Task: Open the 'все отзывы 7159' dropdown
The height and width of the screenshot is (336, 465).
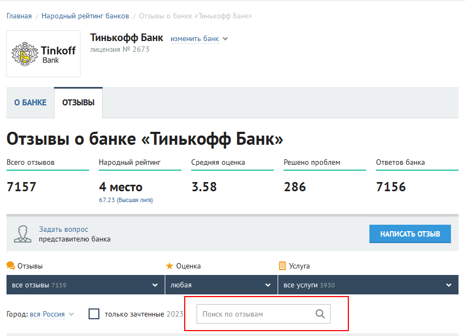Action: (x=85, y=285)
